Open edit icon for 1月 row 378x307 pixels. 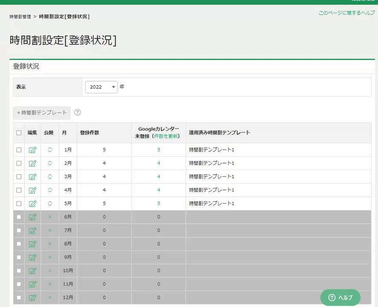point(32,150)
